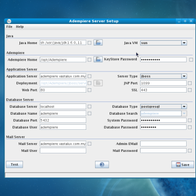Click the Database User field

point(63,127)
